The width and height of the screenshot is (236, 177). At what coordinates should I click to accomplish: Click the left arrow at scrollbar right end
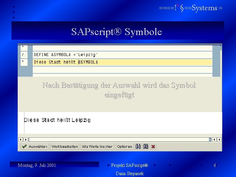tap(214, 140)
